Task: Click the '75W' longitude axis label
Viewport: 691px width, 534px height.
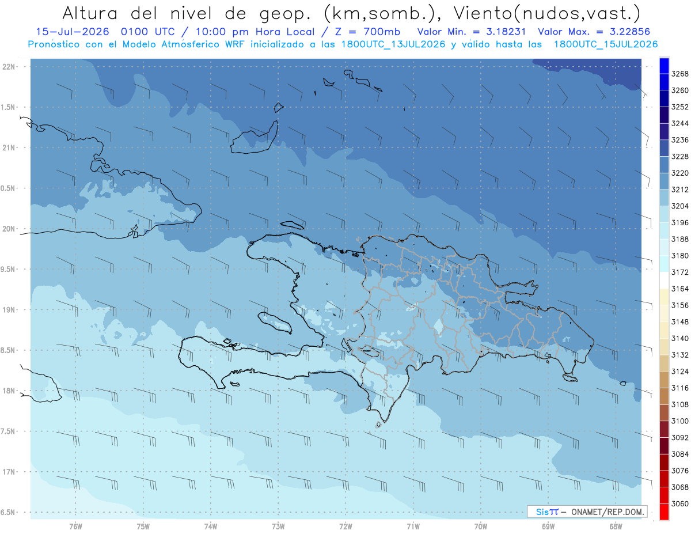Action: tap(143, 527)
